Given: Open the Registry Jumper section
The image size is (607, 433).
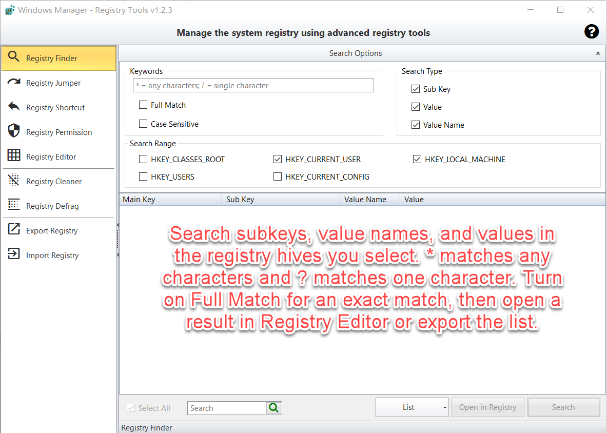Looking at the screenshot, I should tap(59, 83).
